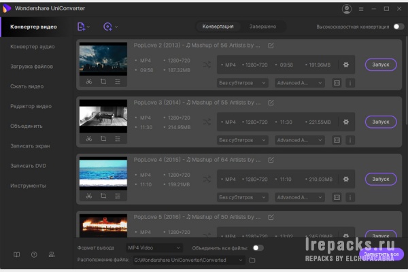Click the Запустить все button
408x272 pixels.
point(381,254)
